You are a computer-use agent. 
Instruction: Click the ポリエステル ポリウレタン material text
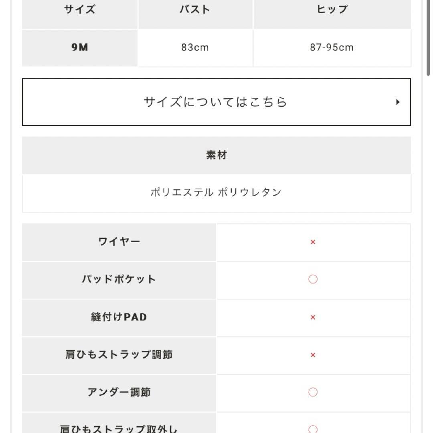pos(216,192)
